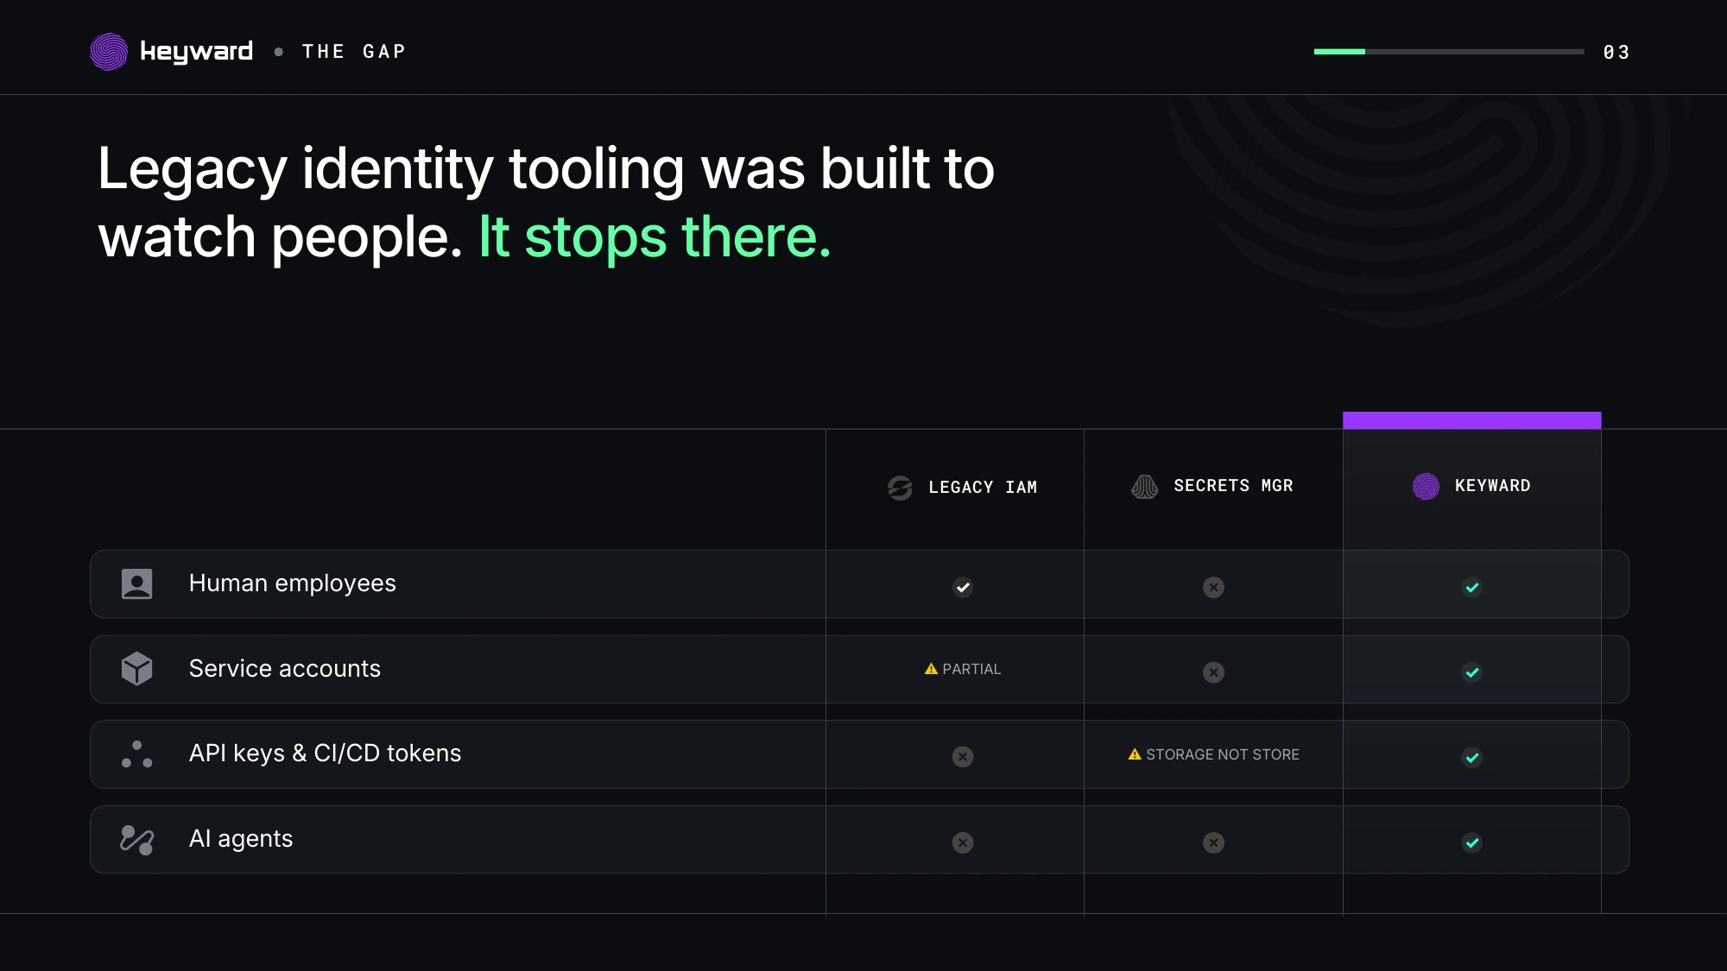Click the THE GAP section label
1727x971 pixels.
354,52
